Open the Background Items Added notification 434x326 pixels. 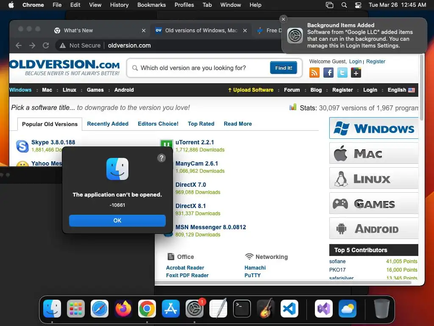click(x=354, y=36)
